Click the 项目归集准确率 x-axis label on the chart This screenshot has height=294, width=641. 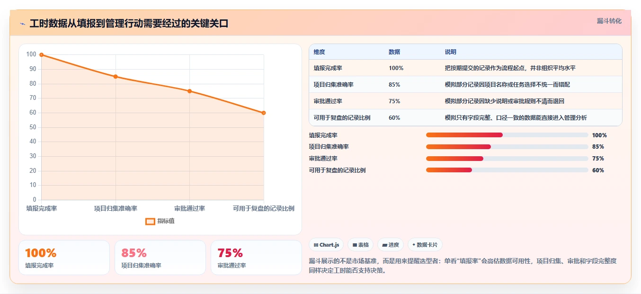coord(116,209)
